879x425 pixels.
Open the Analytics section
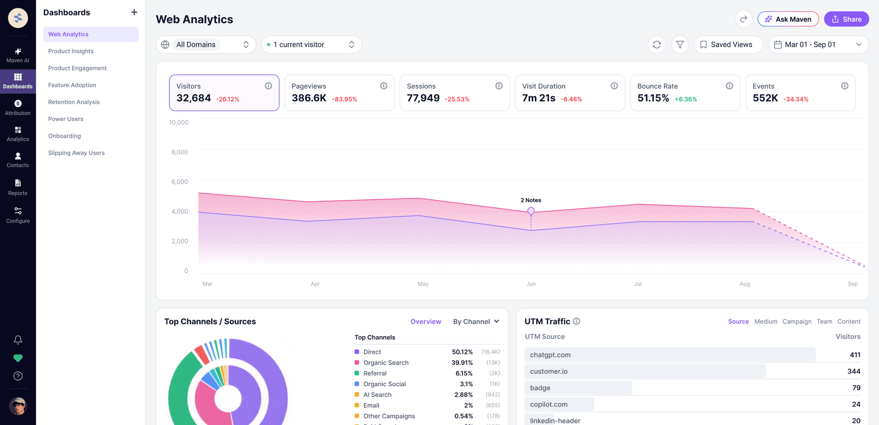click(18, 134)
